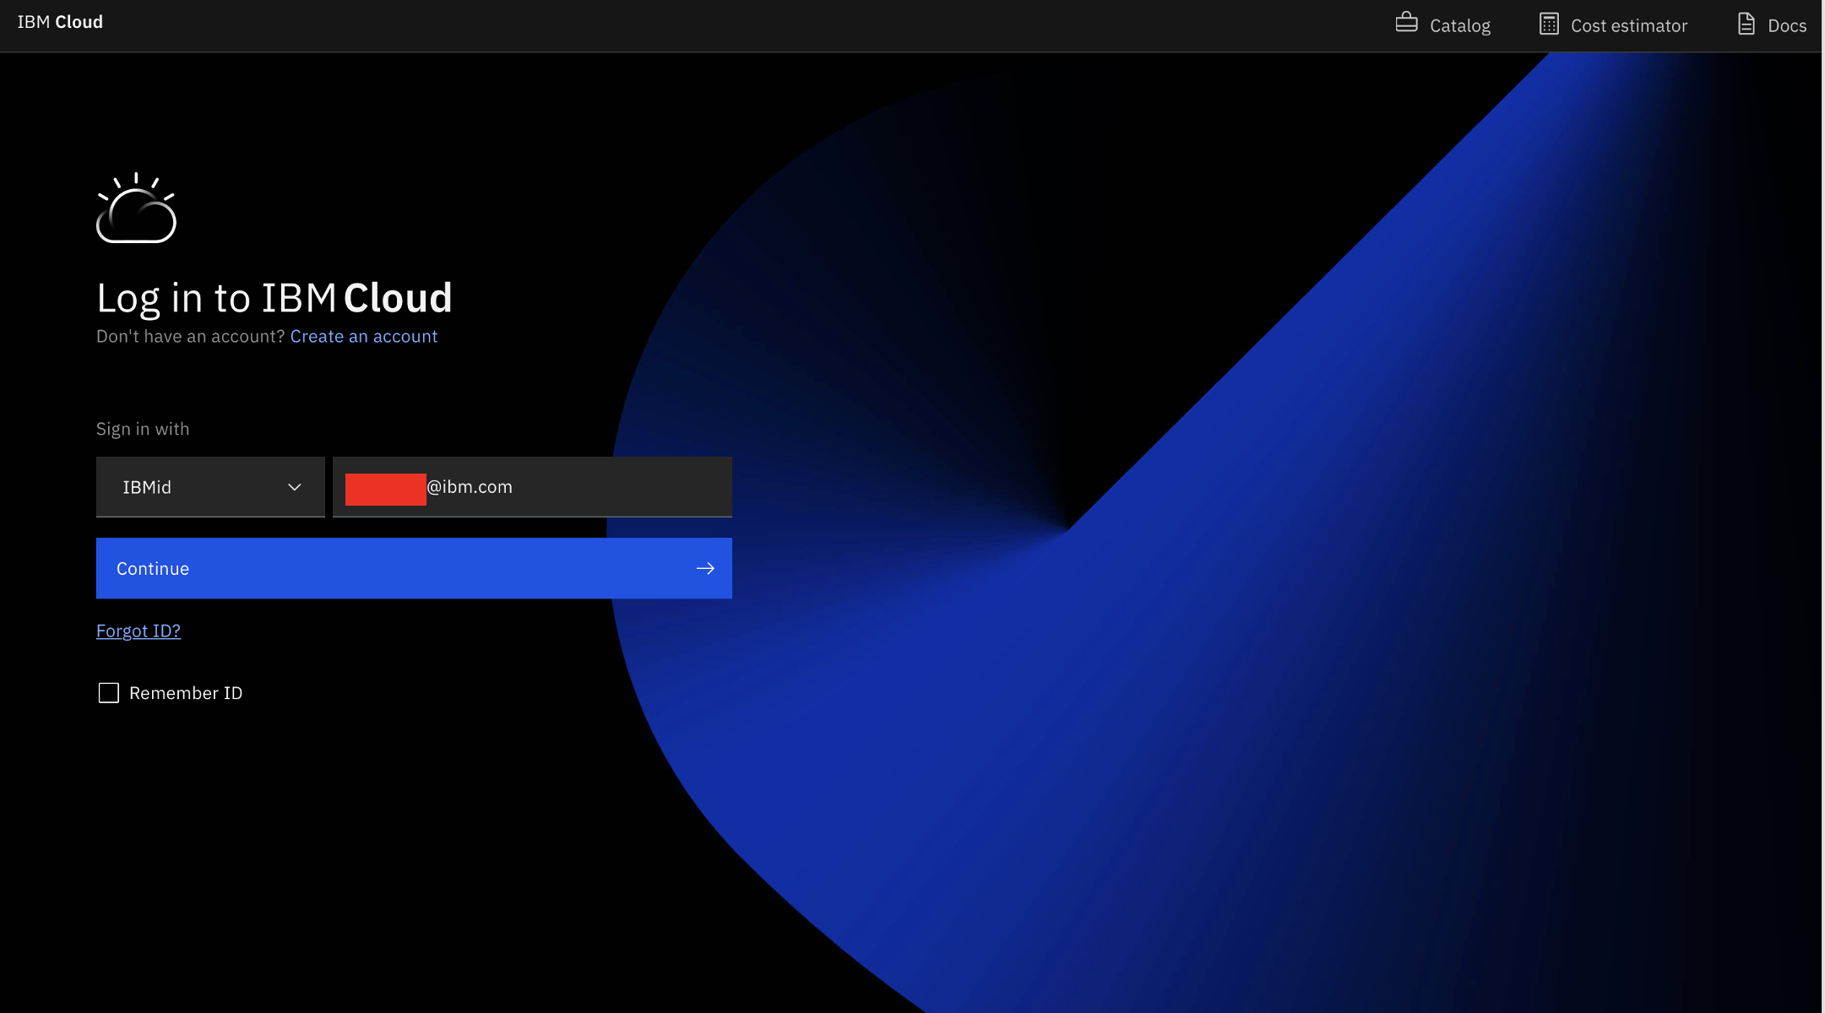This screenshot has width=1825, height=1013.
Task: Click the Catalog briefcase icon
Action: pos(1405,24)
